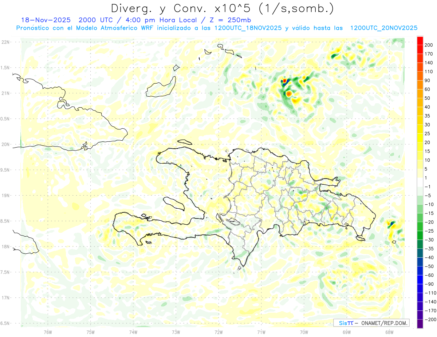Click the '76W' longitude axis label
Viewport: 437px width, 337px height.
(48, 332)
